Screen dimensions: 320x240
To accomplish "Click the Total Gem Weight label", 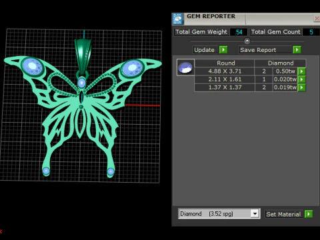I will (x=201, y=32).
